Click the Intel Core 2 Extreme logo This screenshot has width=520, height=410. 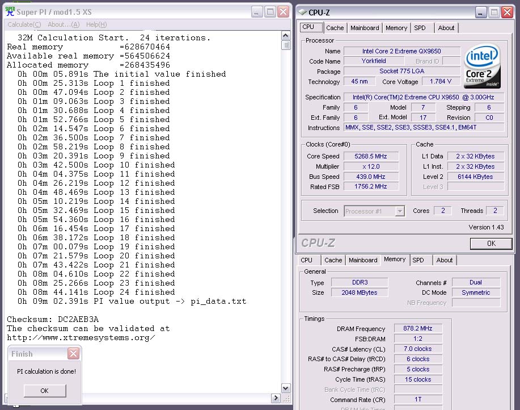point(482,66)
